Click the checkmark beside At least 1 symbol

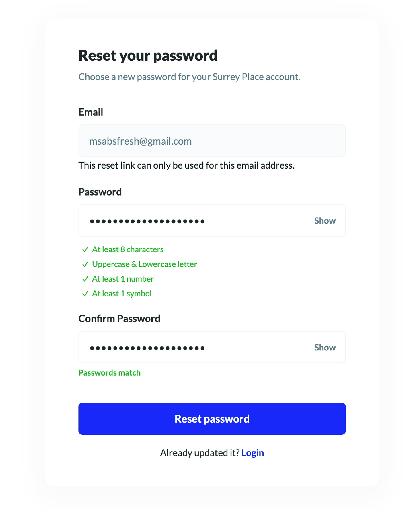85,294
